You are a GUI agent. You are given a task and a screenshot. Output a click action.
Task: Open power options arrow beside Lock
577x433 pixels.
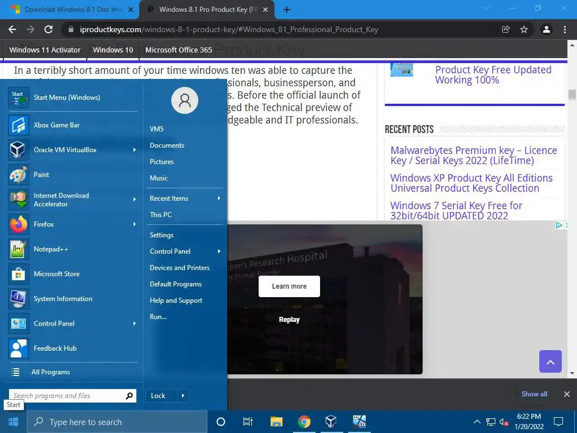(183, 396)
